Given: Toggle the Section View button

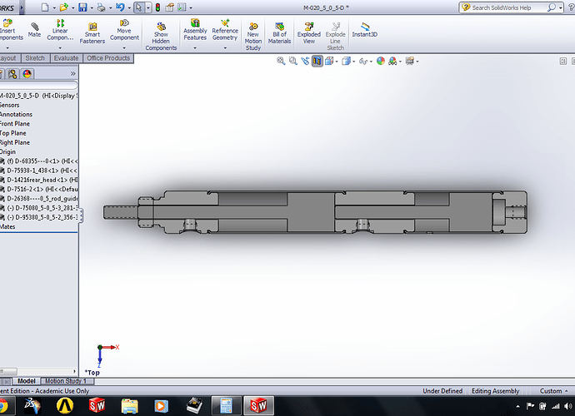Looking at the screenshot, I should pyautogui.click(x=317, y=61).
